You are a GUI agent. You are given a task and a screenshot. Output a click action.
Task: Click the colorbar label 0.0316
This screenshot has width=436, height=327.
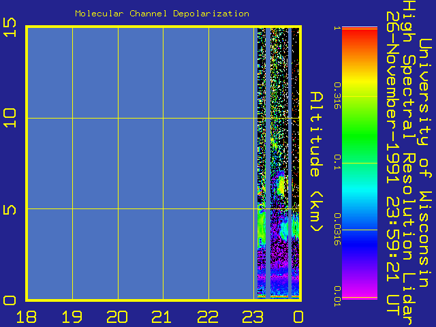[x=337, y=230]
